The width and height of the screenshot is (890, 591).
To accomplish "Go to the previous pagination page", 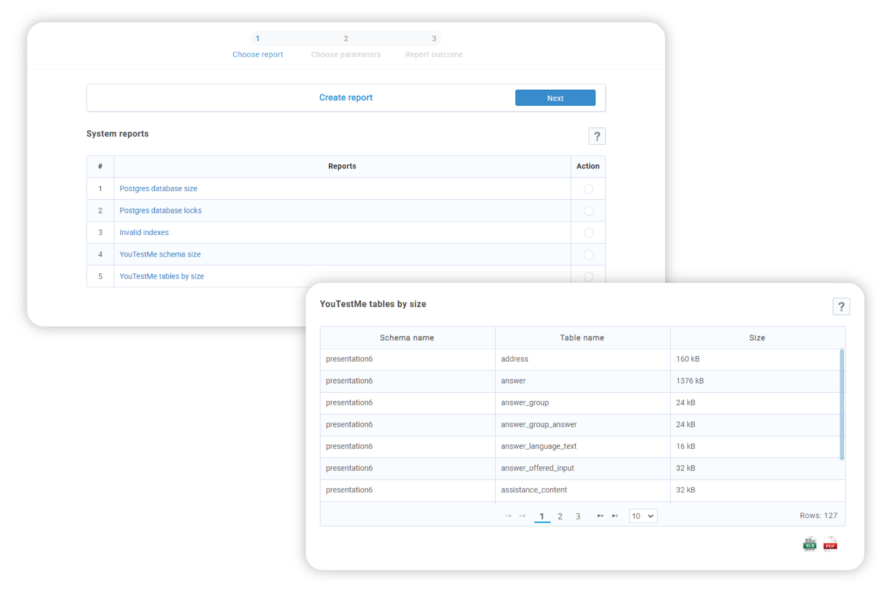I will 522,516.
